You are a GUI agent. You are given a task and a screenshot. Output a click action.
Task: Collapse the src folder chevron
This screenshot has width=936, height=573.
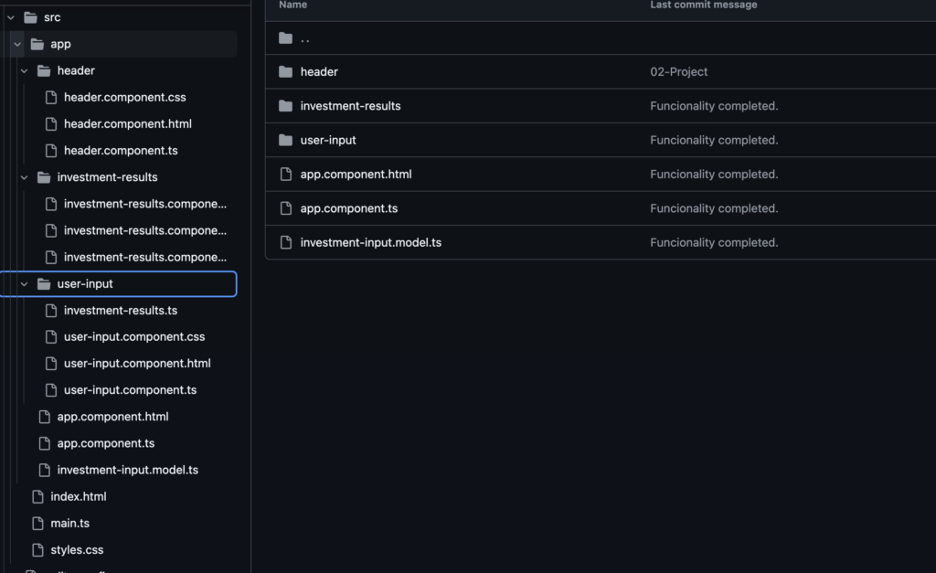tap(11, 17)
